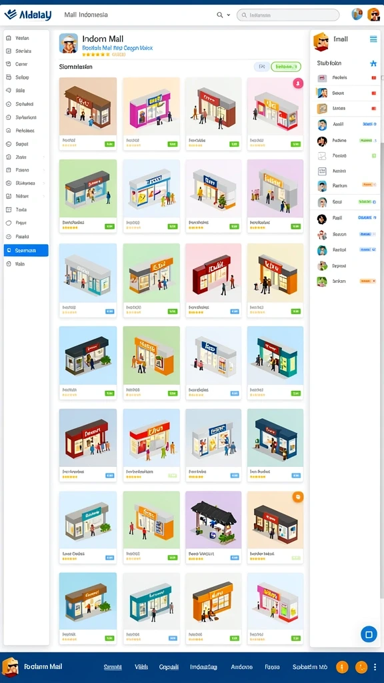Toggle the small grey pill next to filter
Viewport: 384px width, 683px height.
point(261,67)
